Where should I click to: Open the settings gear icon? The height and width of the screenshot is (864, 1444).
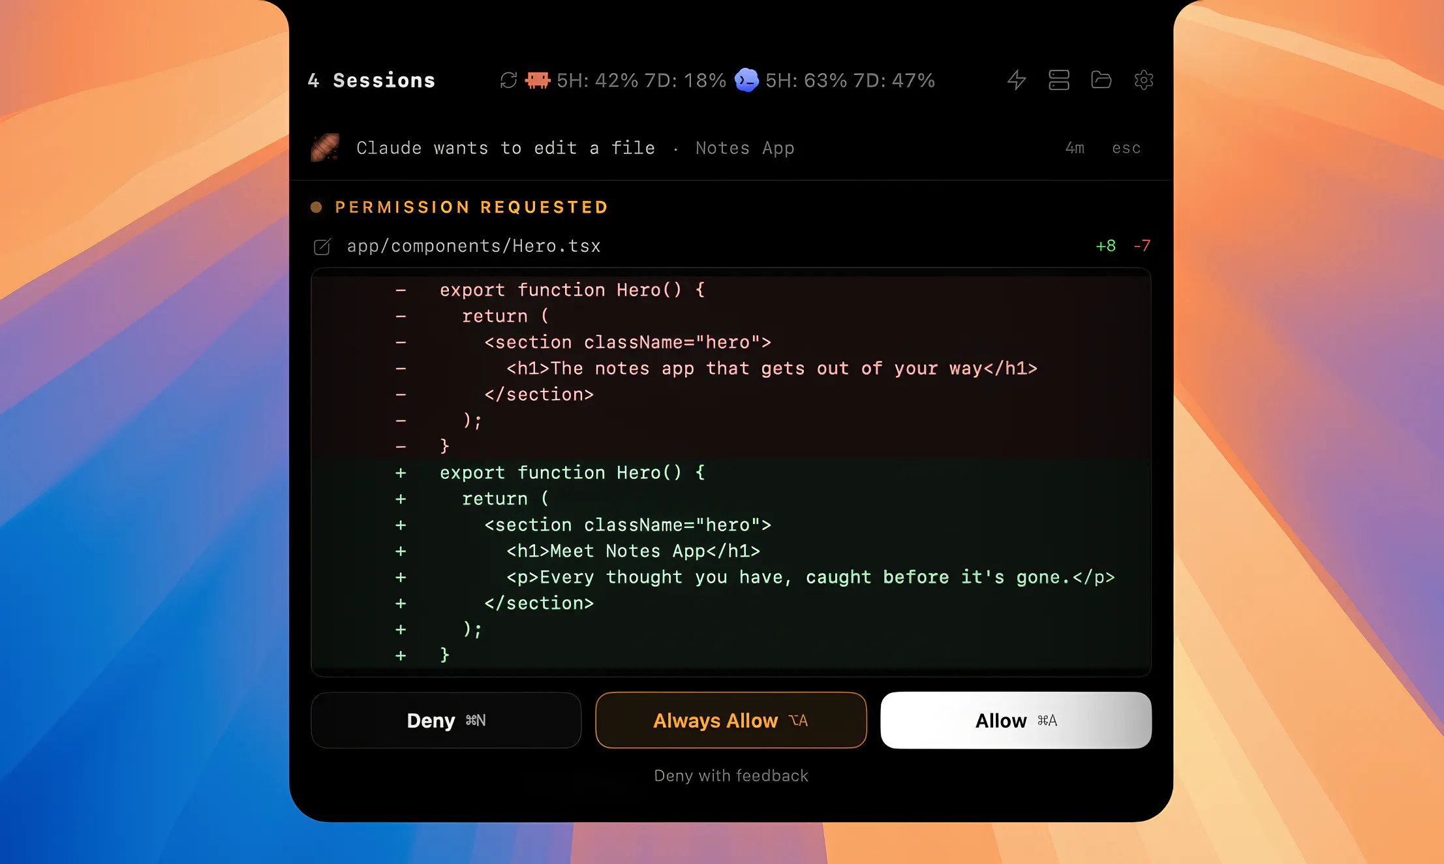(x=1143, y=80)
